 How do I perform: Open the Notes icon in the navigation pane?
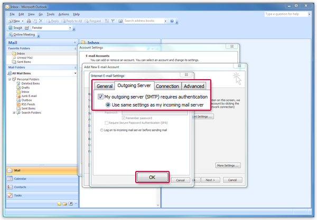click(59, 204)
